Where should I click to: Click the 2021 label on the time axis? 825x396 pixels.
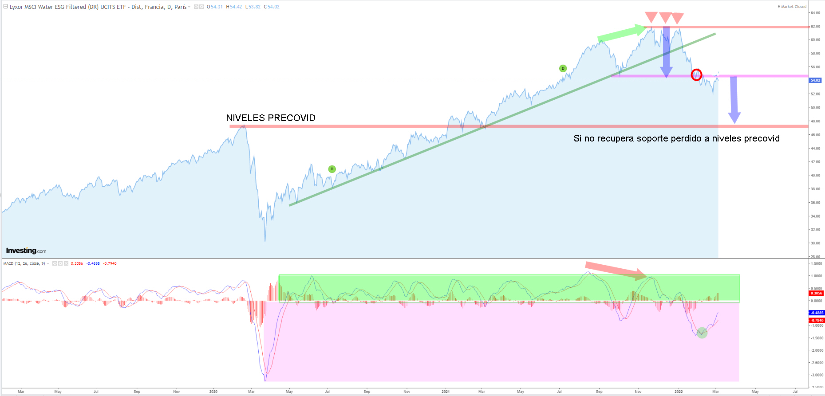pos(446,392)
